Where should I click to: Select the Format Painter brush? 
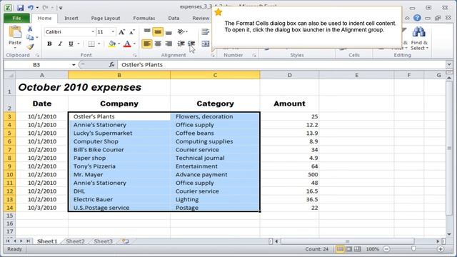tap(30, 46)
